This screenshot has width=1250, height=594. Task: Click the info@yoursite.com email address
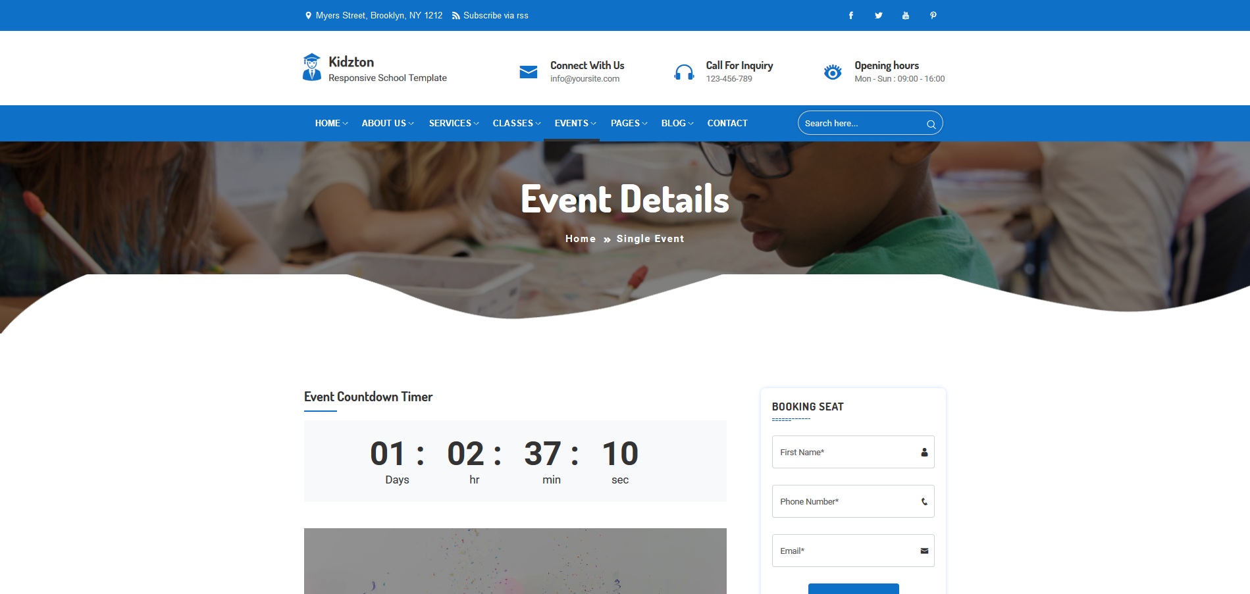[585, 79]
